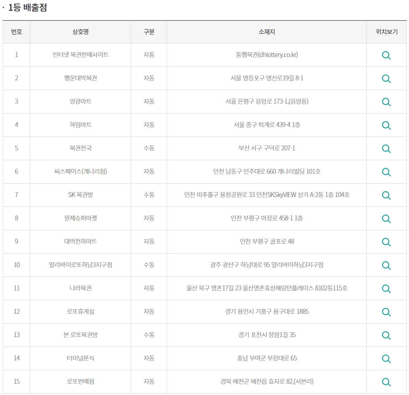Screen dimensions: 409x395
Task: View SK 복권방 location icon
Action: click(x=386, y=195)
